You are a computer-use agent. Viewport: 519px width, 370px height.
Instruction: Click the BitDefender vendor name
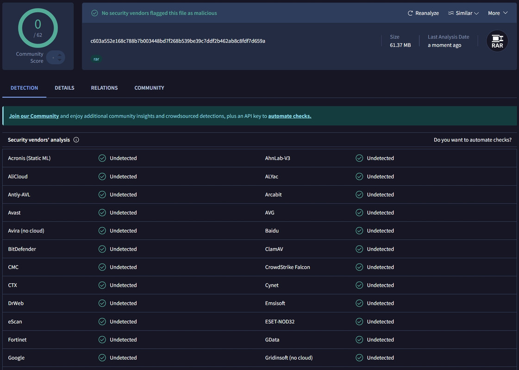[x=22, y=249]
